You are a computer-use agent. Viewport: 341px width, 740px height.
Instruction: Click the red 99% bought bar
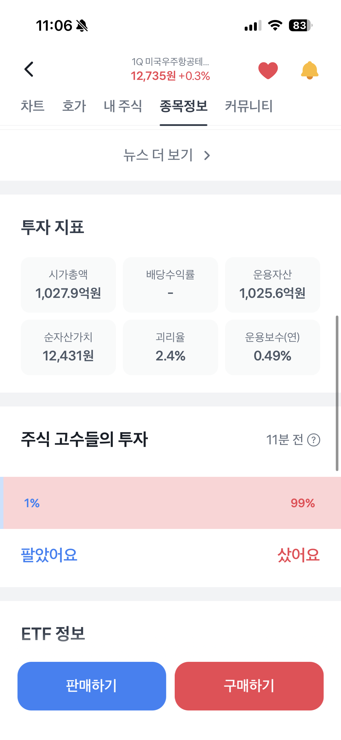point(174,503)
